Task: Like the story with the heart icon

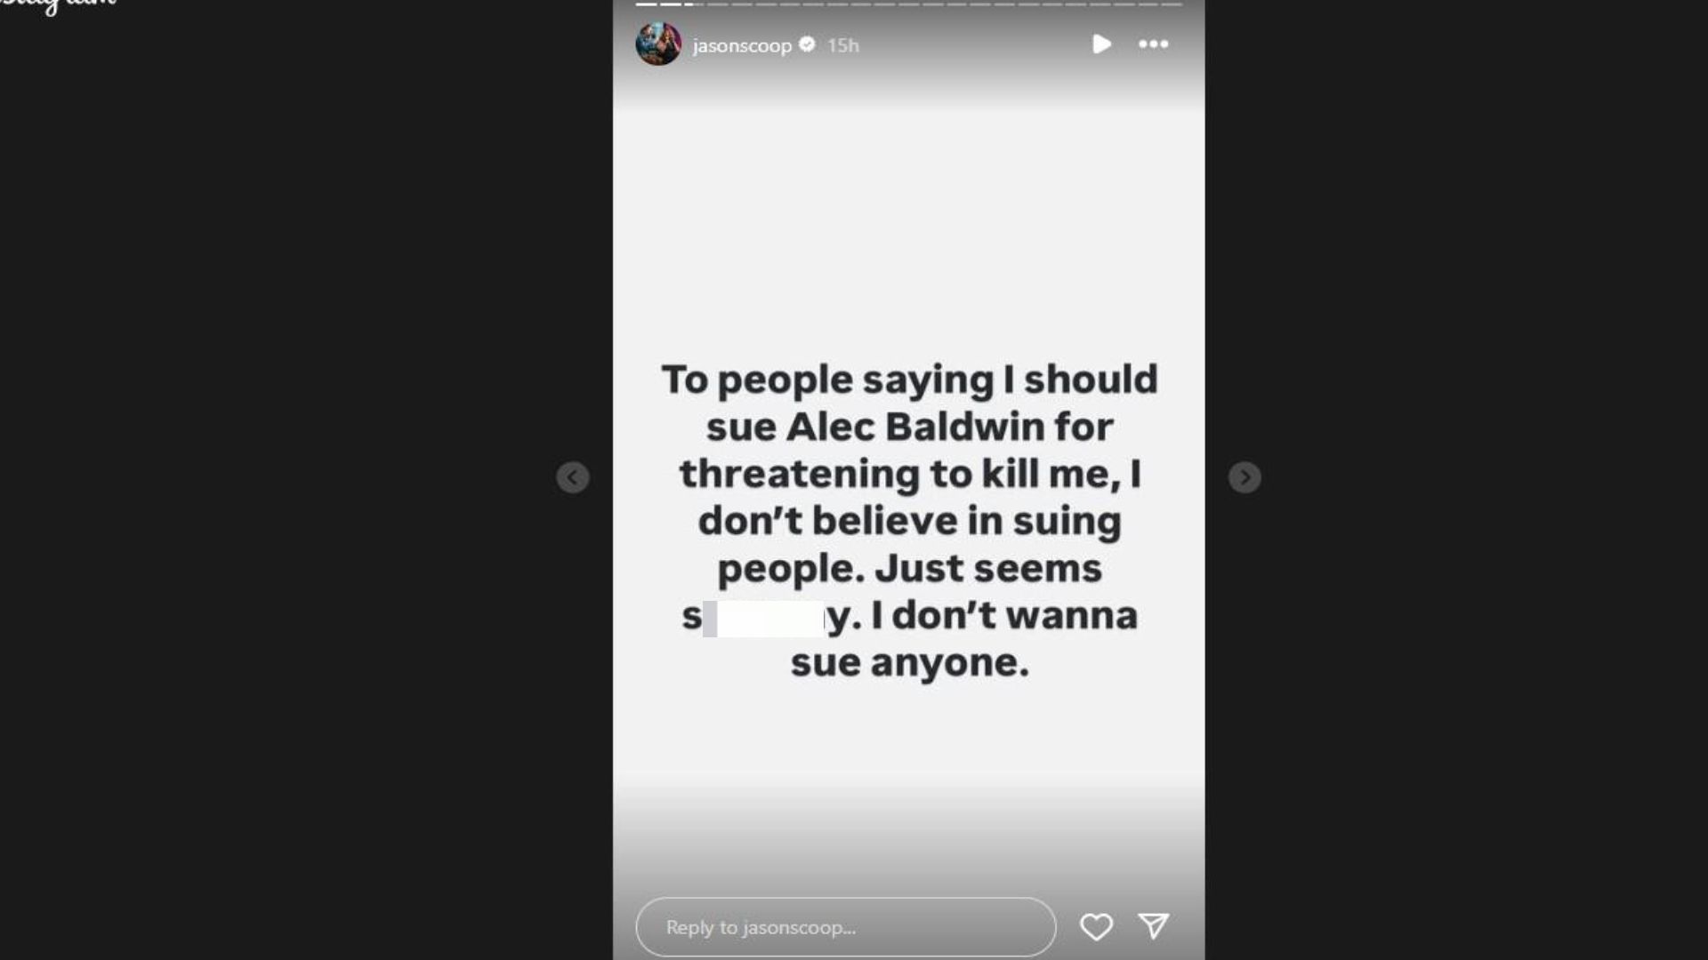Action: click(1096, 927)
